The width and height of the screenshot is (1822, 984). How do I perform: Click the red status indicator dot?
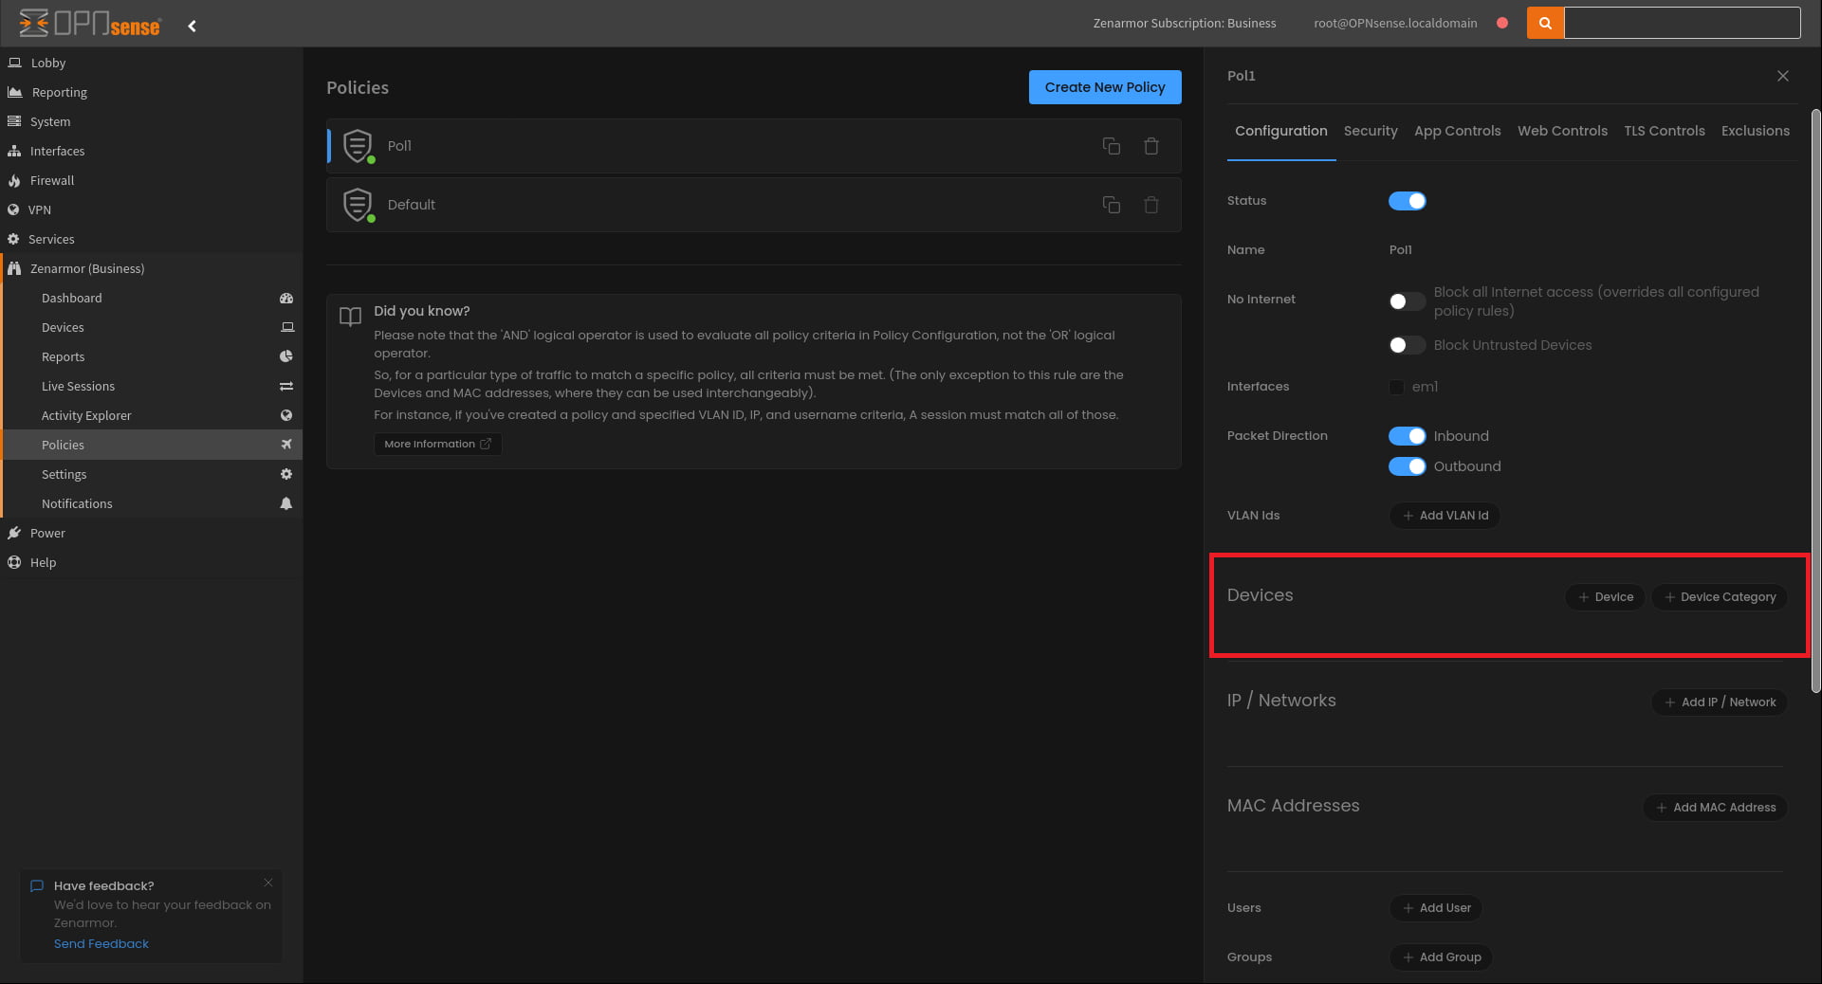pyautogui.click(x=1502, y=23)
